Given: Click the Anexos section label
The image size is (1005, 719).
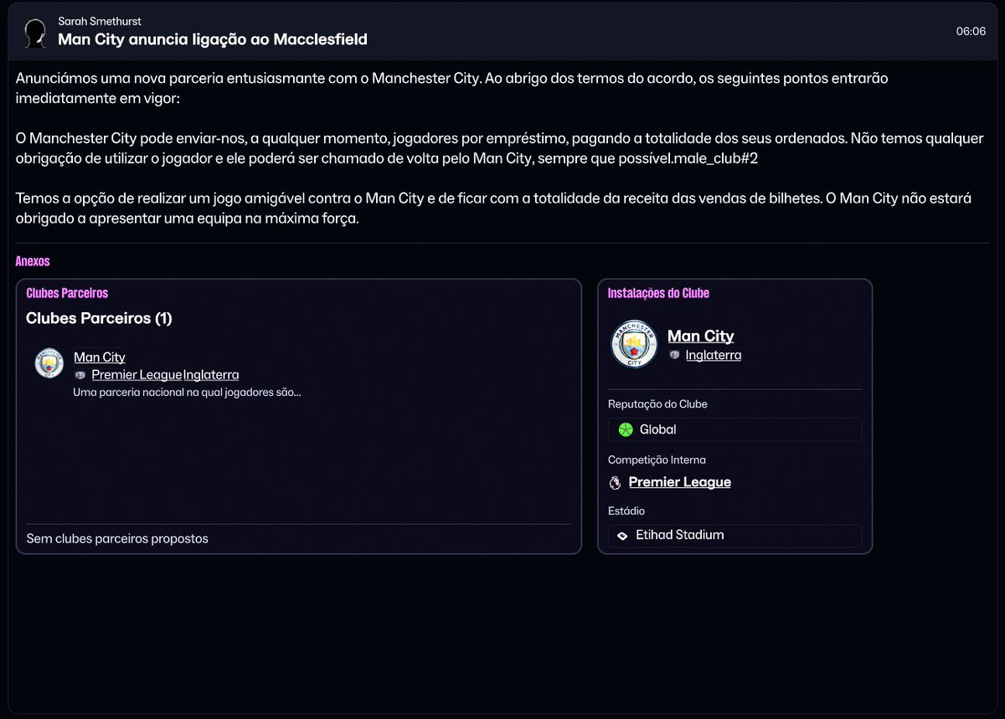Looking at the screenshot, I should point(33,261).
